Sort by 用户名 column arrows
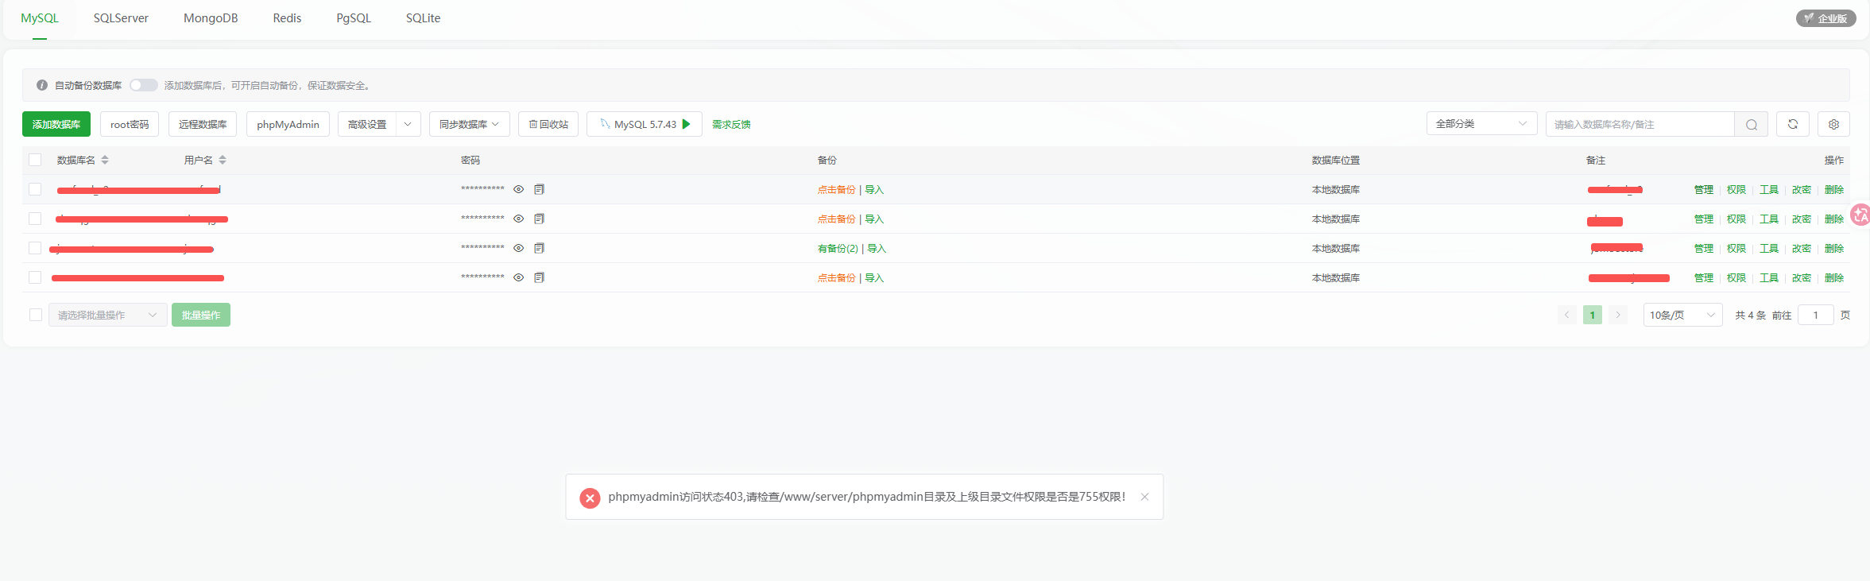The image size is (1870, 581). (x=223, y=160)
